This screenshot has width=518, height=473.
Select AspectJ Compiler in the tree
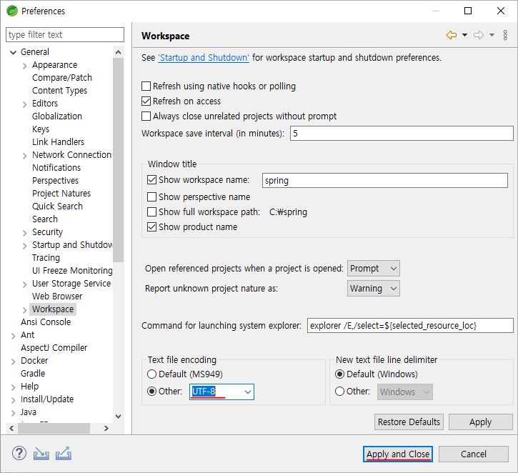coord(54,348)
